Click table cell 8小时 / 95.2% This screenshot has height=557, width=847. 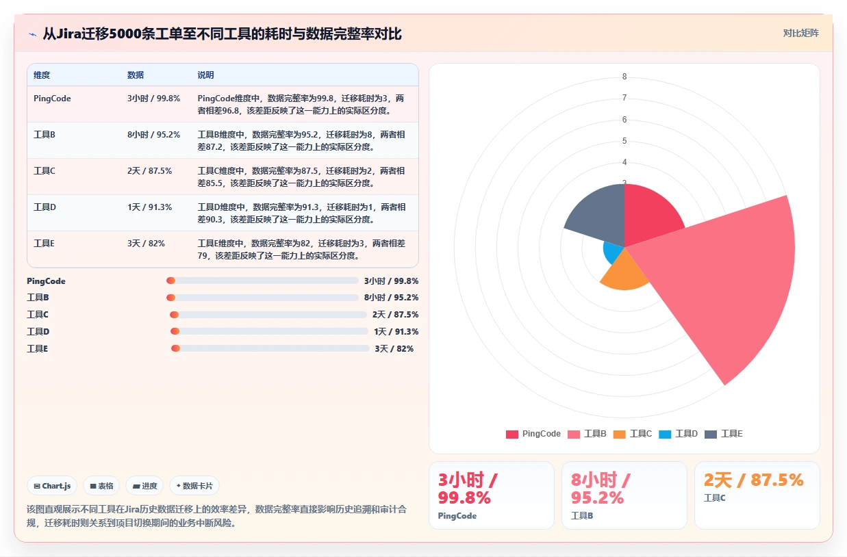tap(154, 135)
